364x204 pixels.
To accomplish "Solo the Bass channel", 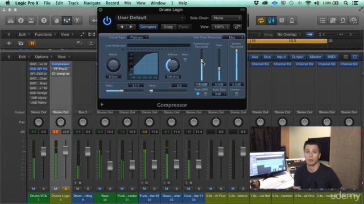I will tap(110, 189).
